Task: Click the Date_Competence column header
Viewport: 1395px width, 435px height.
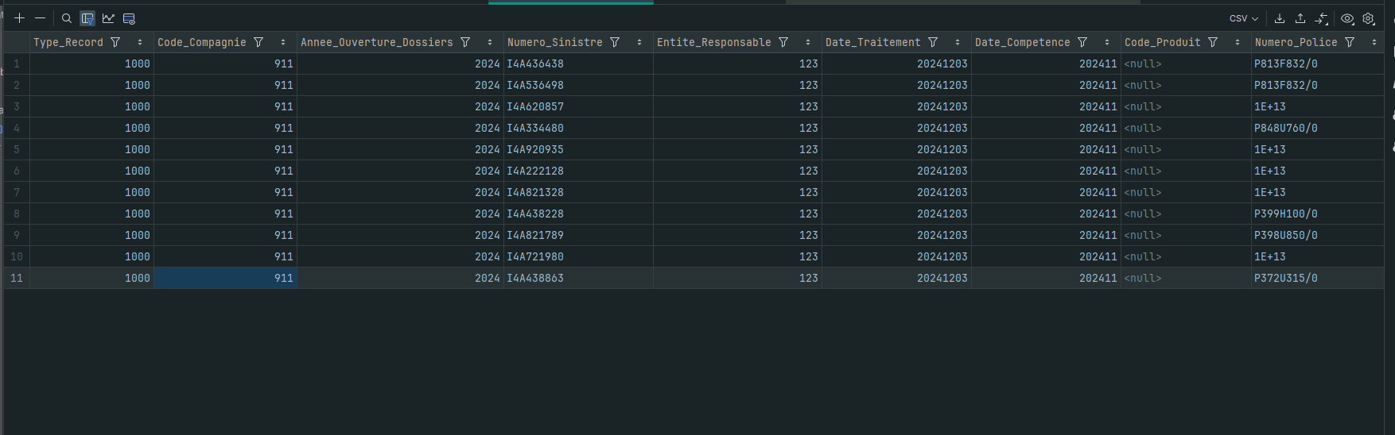Action: (x=1022, y=42)
